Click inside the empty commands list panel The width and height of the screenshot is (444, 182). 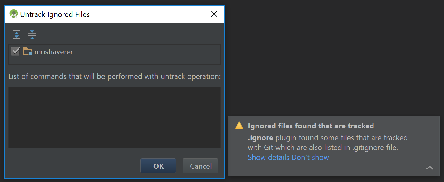pos(114,118)
